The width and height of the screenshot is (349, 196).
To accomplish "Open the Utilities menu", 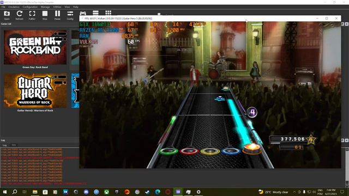I will (57, 7).
